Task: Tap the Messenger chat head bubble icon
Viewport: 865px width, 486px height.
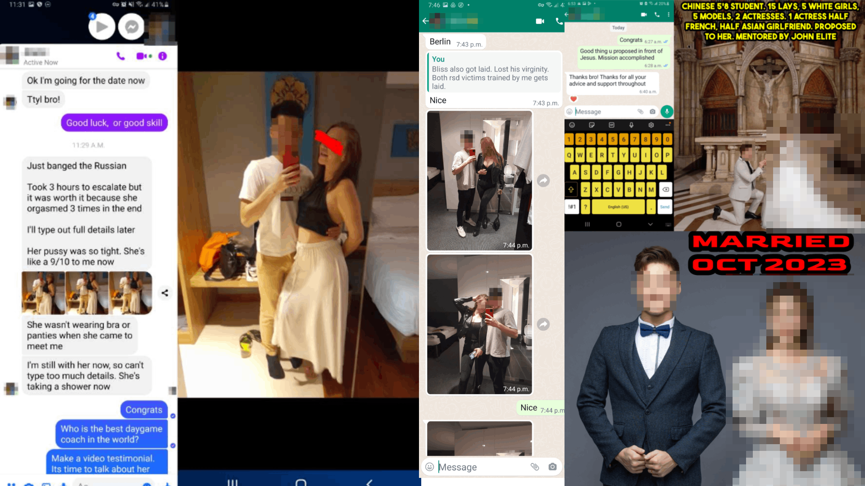Action: point(132,27)
